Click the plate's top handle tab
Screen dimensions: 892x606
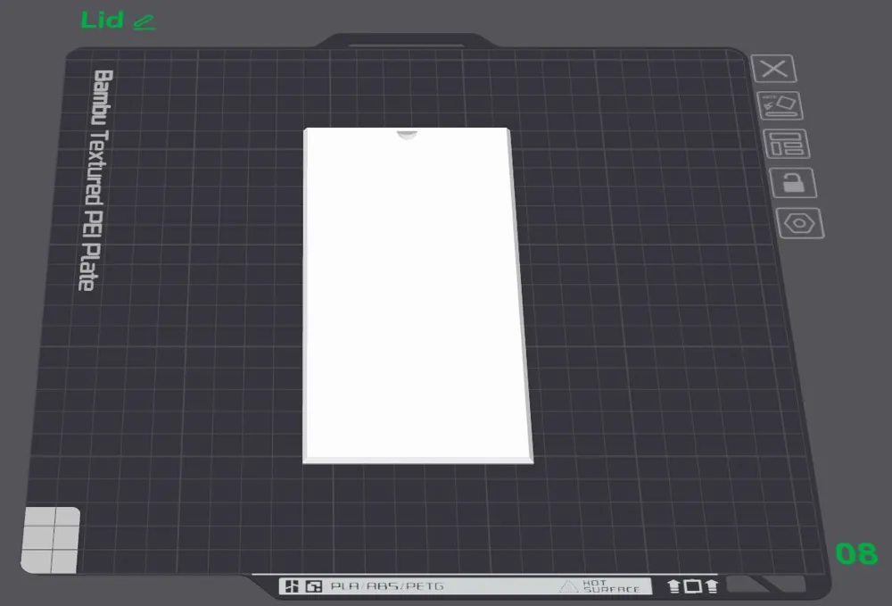tap(406, 41)
